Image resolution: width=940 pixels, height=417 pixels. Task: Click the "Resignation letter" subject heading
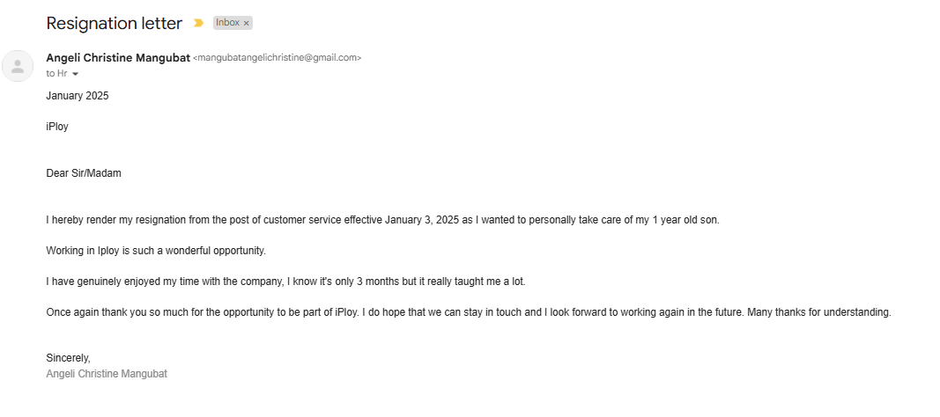click(x=115, y=23)
